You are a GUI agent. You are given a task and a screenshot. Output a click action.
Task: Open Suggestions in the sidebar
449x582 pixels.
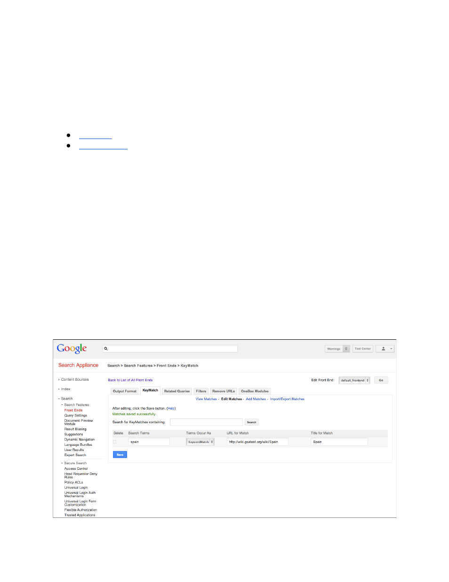tap(73, 434)
